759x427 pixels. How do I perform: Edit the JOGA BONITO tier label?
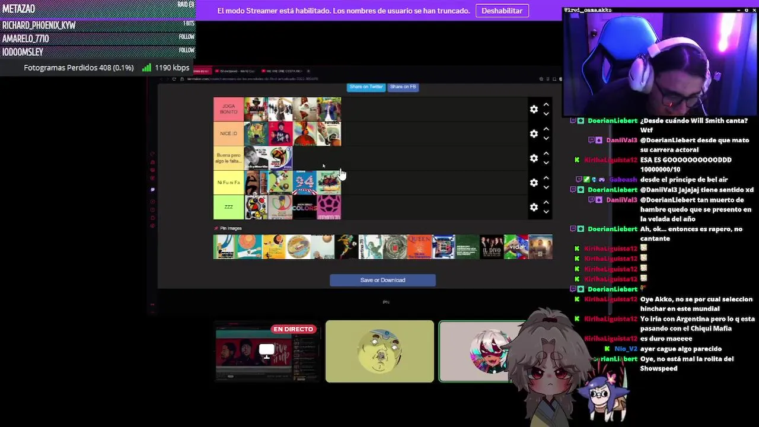pos(228,109)
